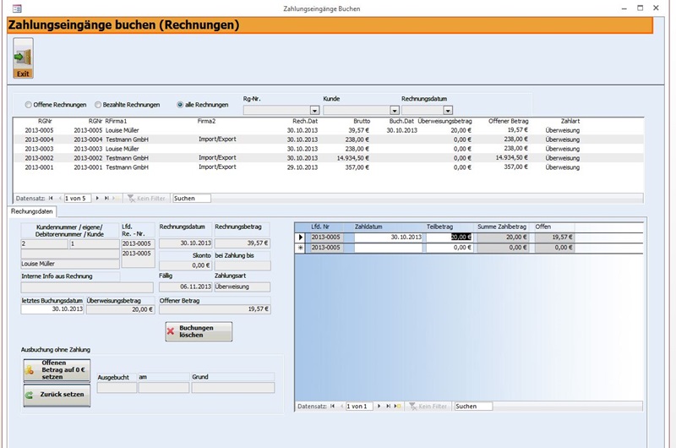
Task: Go to first record in upper list navigator
Action: point(51,199)
